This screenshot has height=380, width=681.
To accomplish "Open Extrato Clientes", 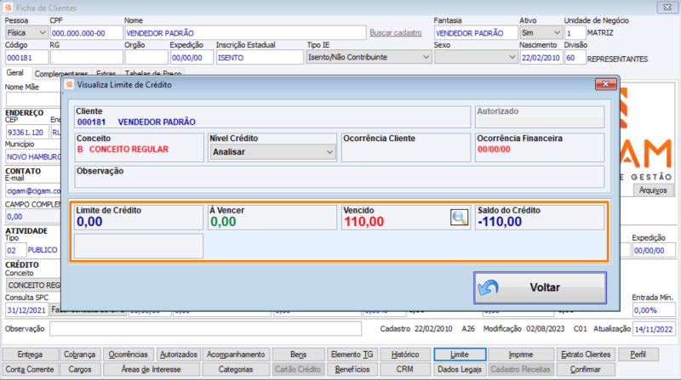I will tap(586, 354).
